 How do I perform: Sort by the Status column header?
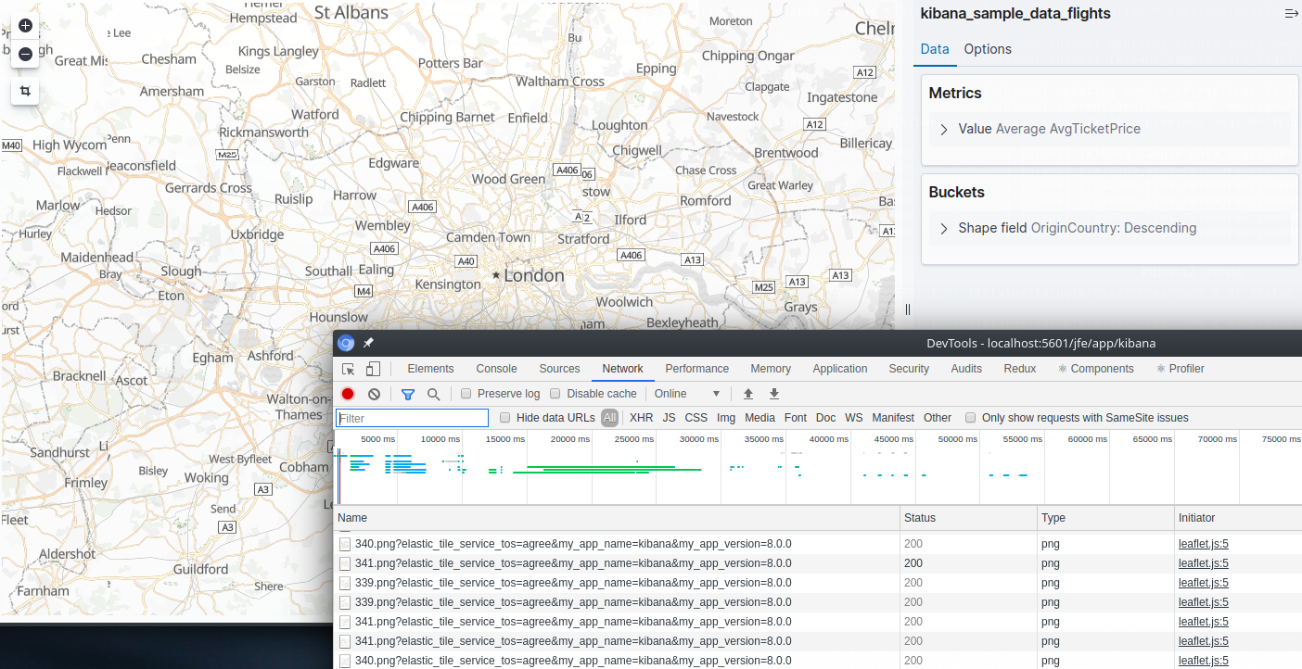tap(969, 518)
